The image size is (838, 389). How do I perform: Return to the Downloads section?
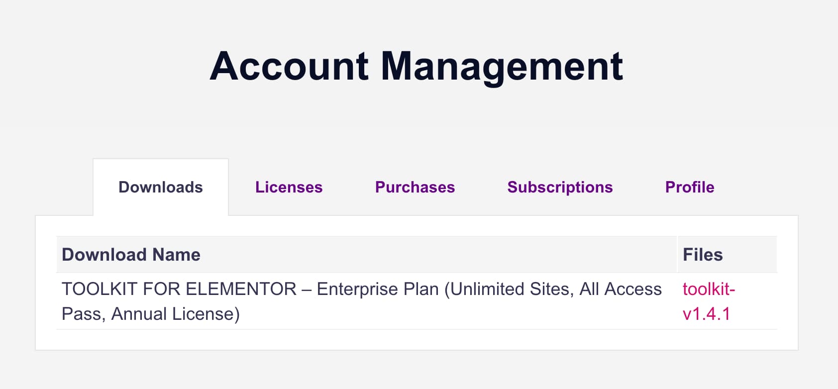[160, 188]
